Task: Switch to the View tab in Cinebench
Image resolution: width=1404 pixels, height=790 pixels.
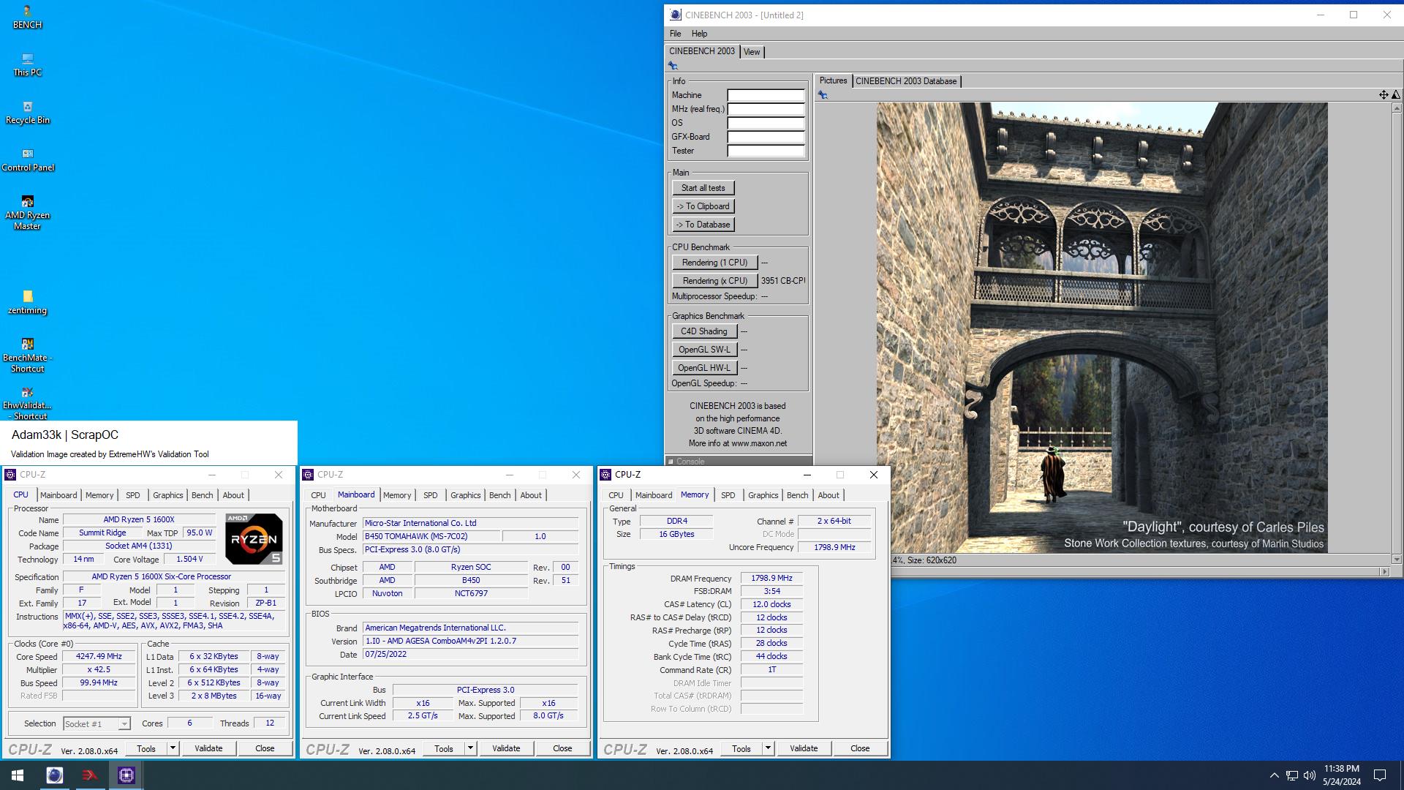Action: tap(752, 52)
